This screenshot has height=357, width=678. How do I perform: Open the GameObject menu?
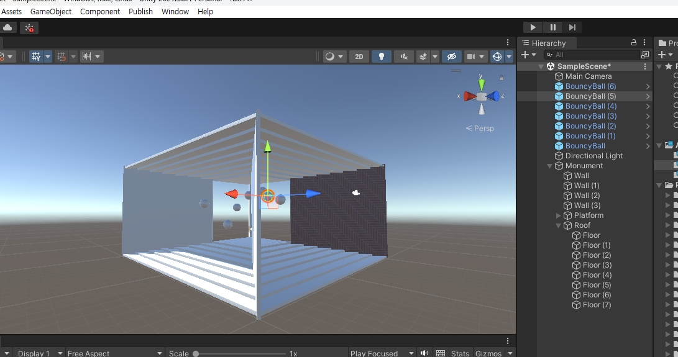51,12
